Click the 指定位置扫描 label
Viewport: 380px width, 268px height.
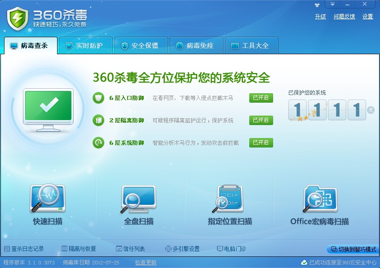230,221
